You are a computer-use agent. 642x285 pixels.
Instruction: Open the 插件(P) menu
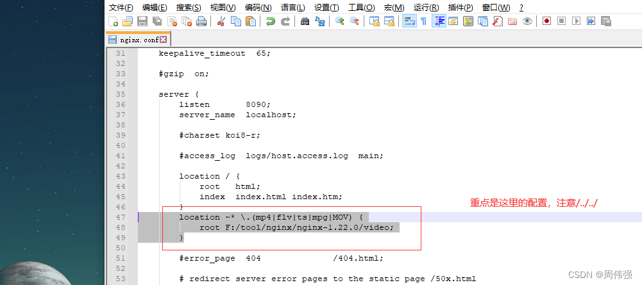[460, 7]
